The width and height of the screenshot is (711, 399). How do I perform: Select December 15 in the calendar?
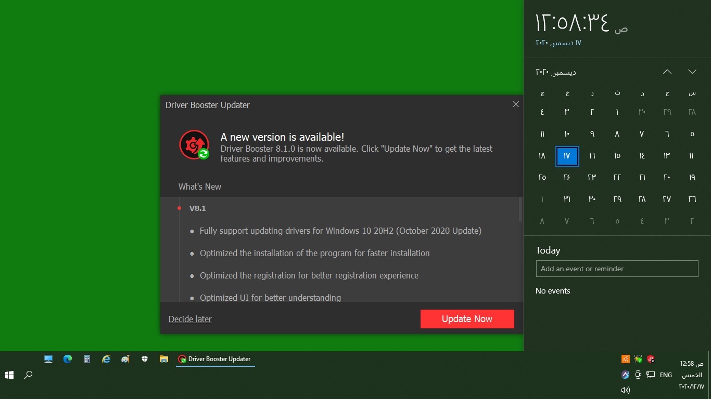tap(617, 156)
